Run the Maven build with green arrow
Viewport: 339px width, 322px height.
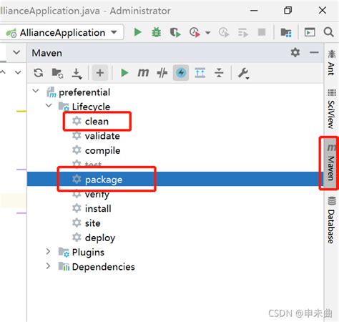124,73
